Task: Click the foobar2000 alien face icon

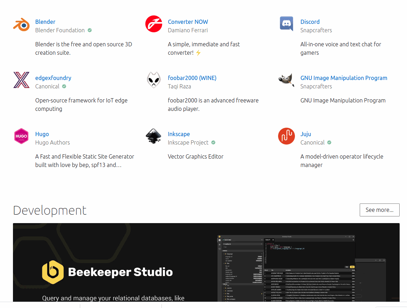Action: pyautogui.click(x=154, y=80)
